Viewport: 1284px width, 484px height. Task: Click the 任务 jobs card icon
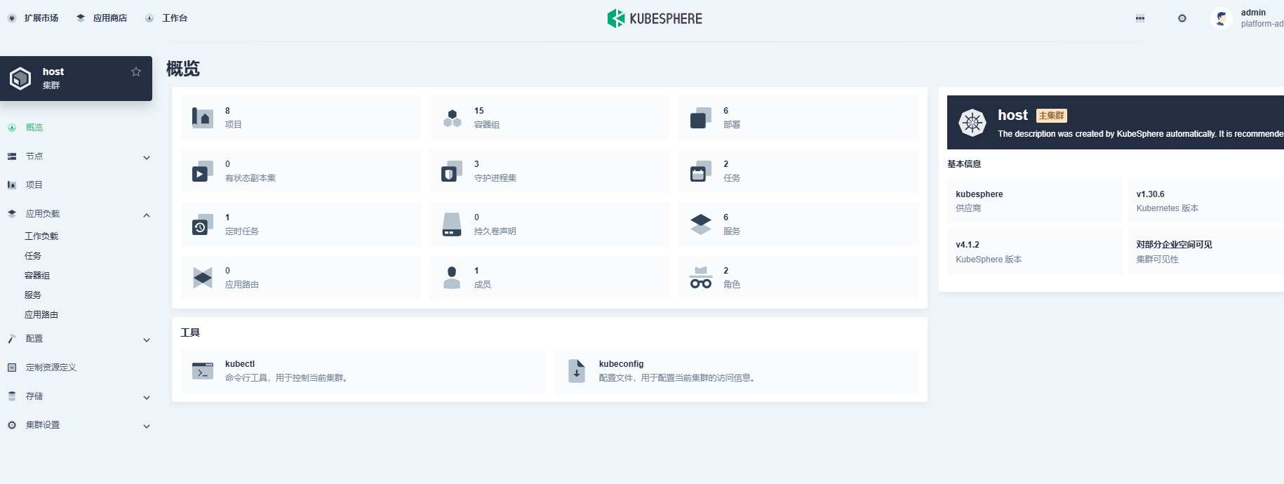[701, 171]
